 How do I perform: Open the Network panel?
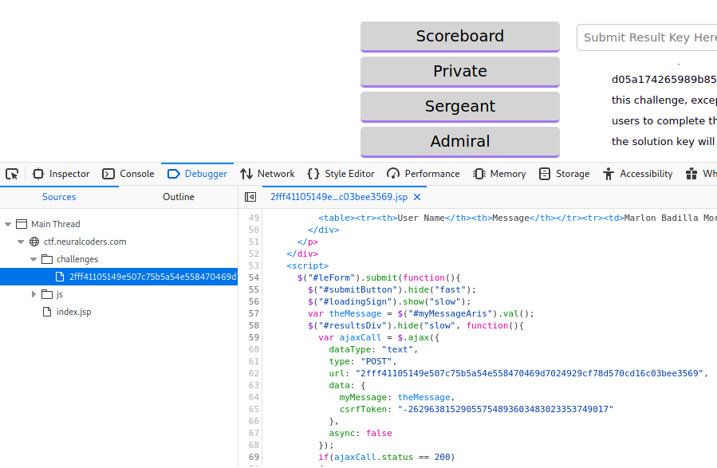click(267, 174)
